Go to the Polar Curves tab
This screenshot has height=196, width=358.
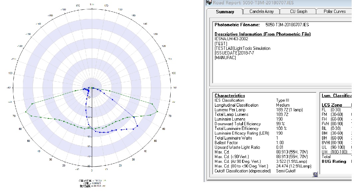pyautogui.click(x=334, y=12)
